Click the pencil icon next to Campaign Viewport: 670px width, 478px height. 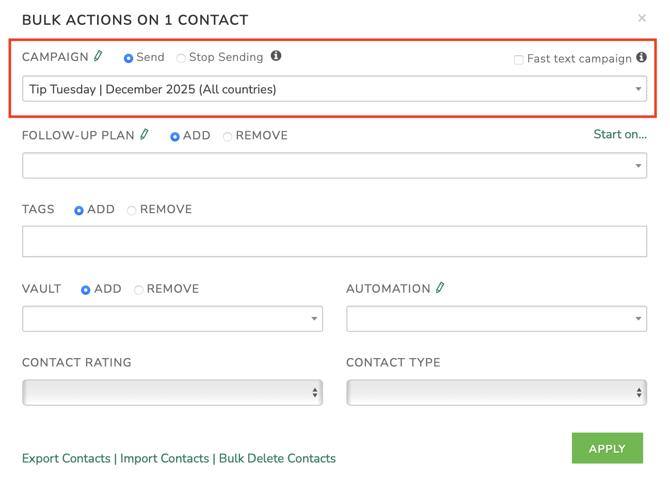(x=98, y=56)
